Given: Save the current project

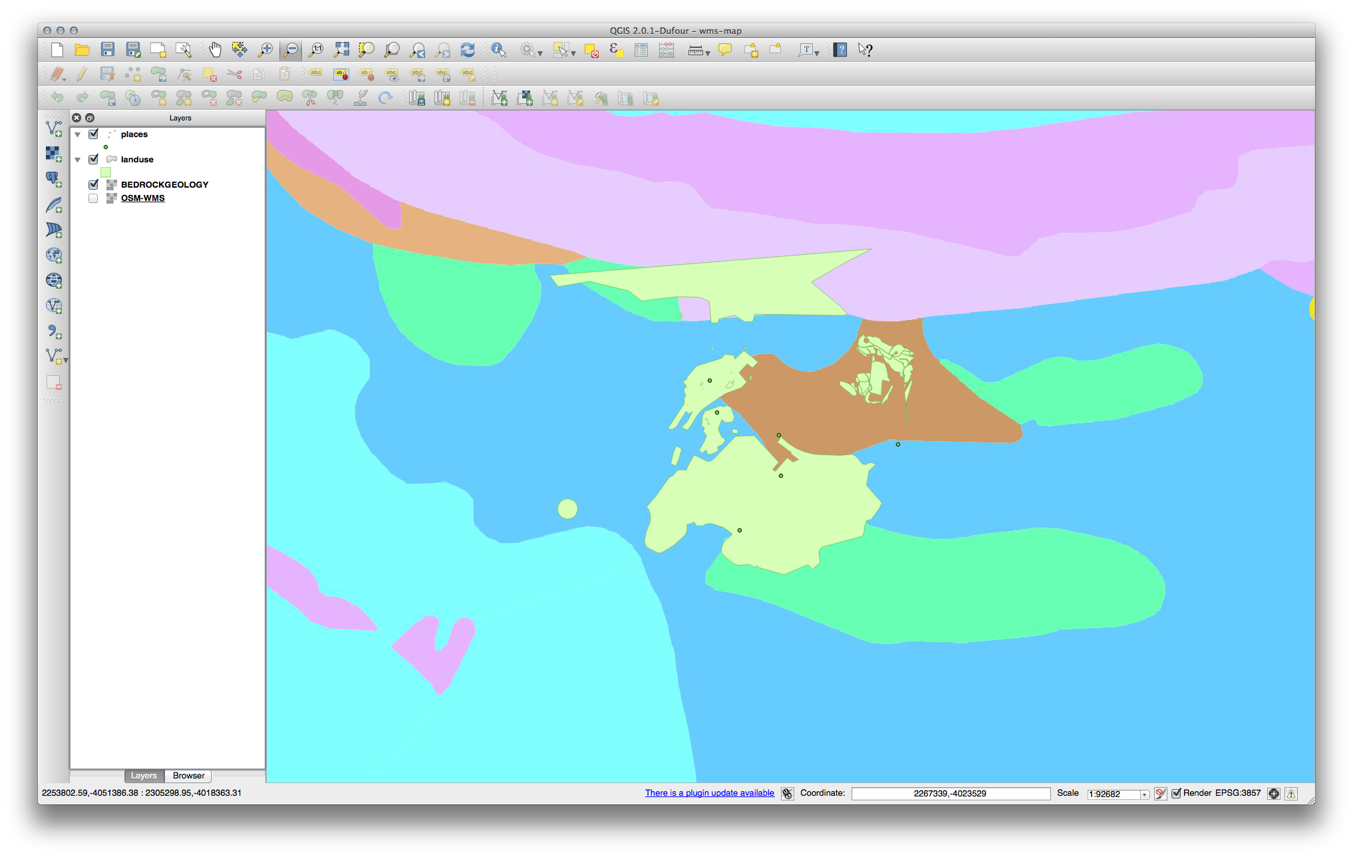Looking at the screenshot, I should [108, 50].
